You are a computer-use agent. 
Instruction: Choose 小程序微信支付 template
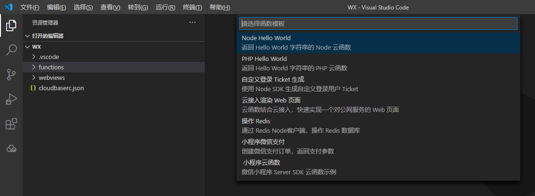pos(378,146)
